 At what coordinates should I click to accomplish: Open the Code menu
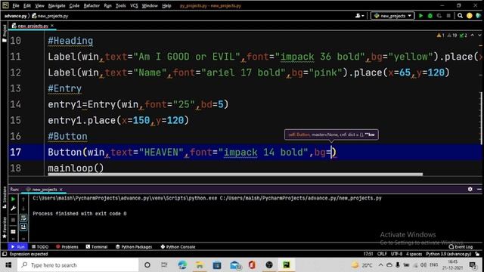coord(74,5)
